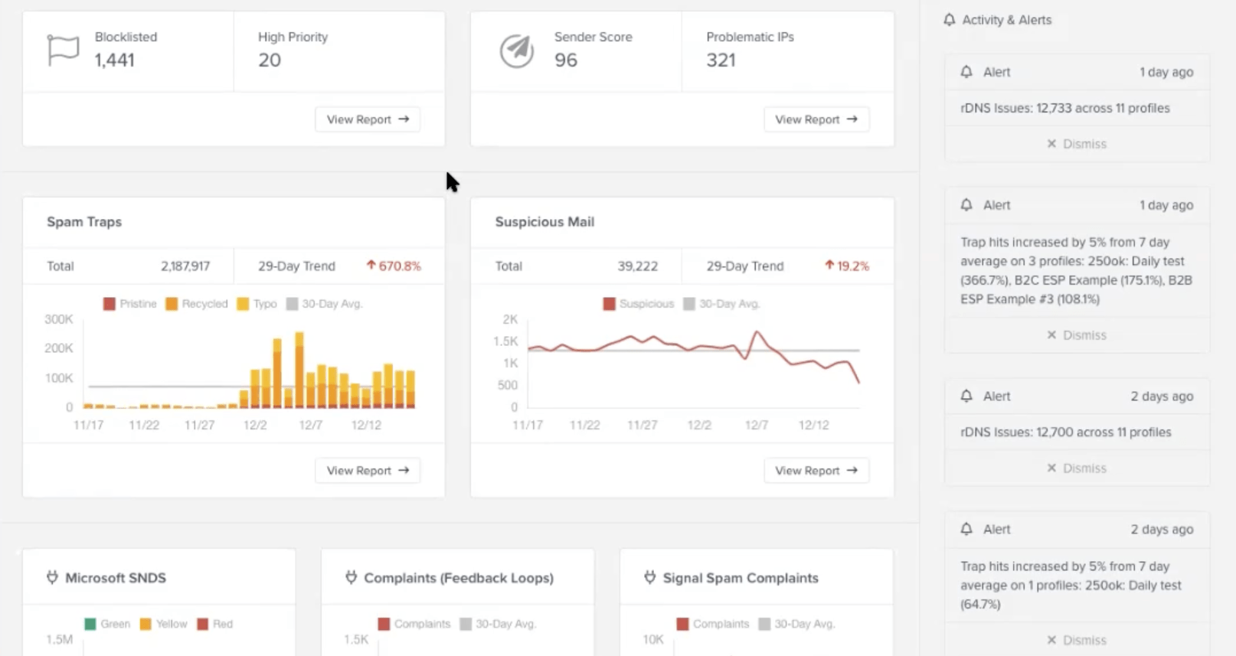Click rDNS Issues: 12,700 across 11 profiles text

point(1066,432)
